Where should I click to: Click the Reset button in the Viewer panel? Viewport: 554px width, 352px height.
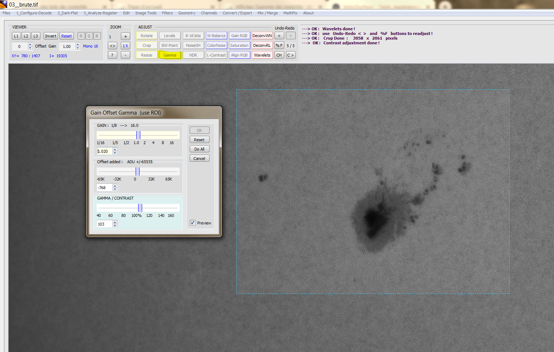click(x=66, y=36)
